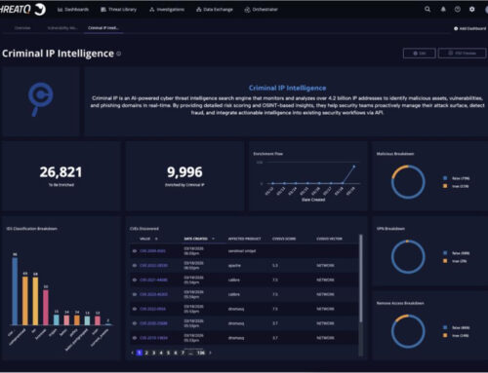The height and width of the screenshot is (373, 488).
Task: Open the Orchestrator menu
Action: point(261,10)
